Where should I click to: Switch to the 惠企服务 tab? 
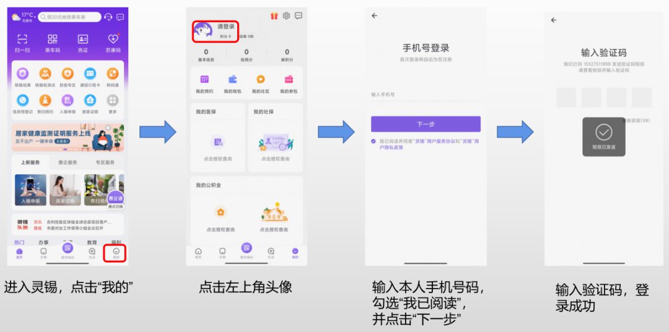[67, 162]
